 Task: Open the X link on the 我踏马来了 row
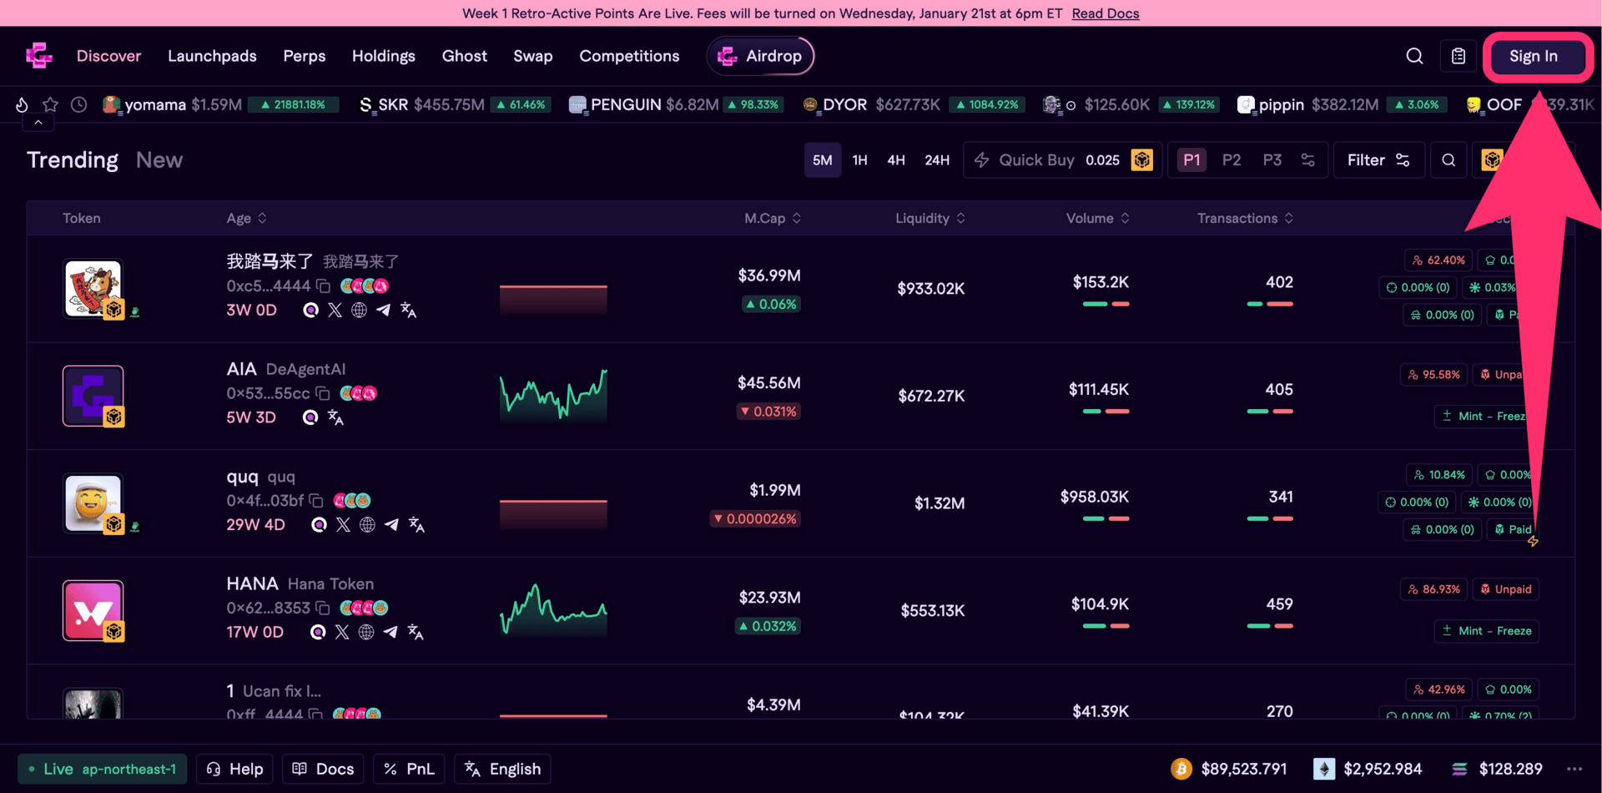coord(335,310)
